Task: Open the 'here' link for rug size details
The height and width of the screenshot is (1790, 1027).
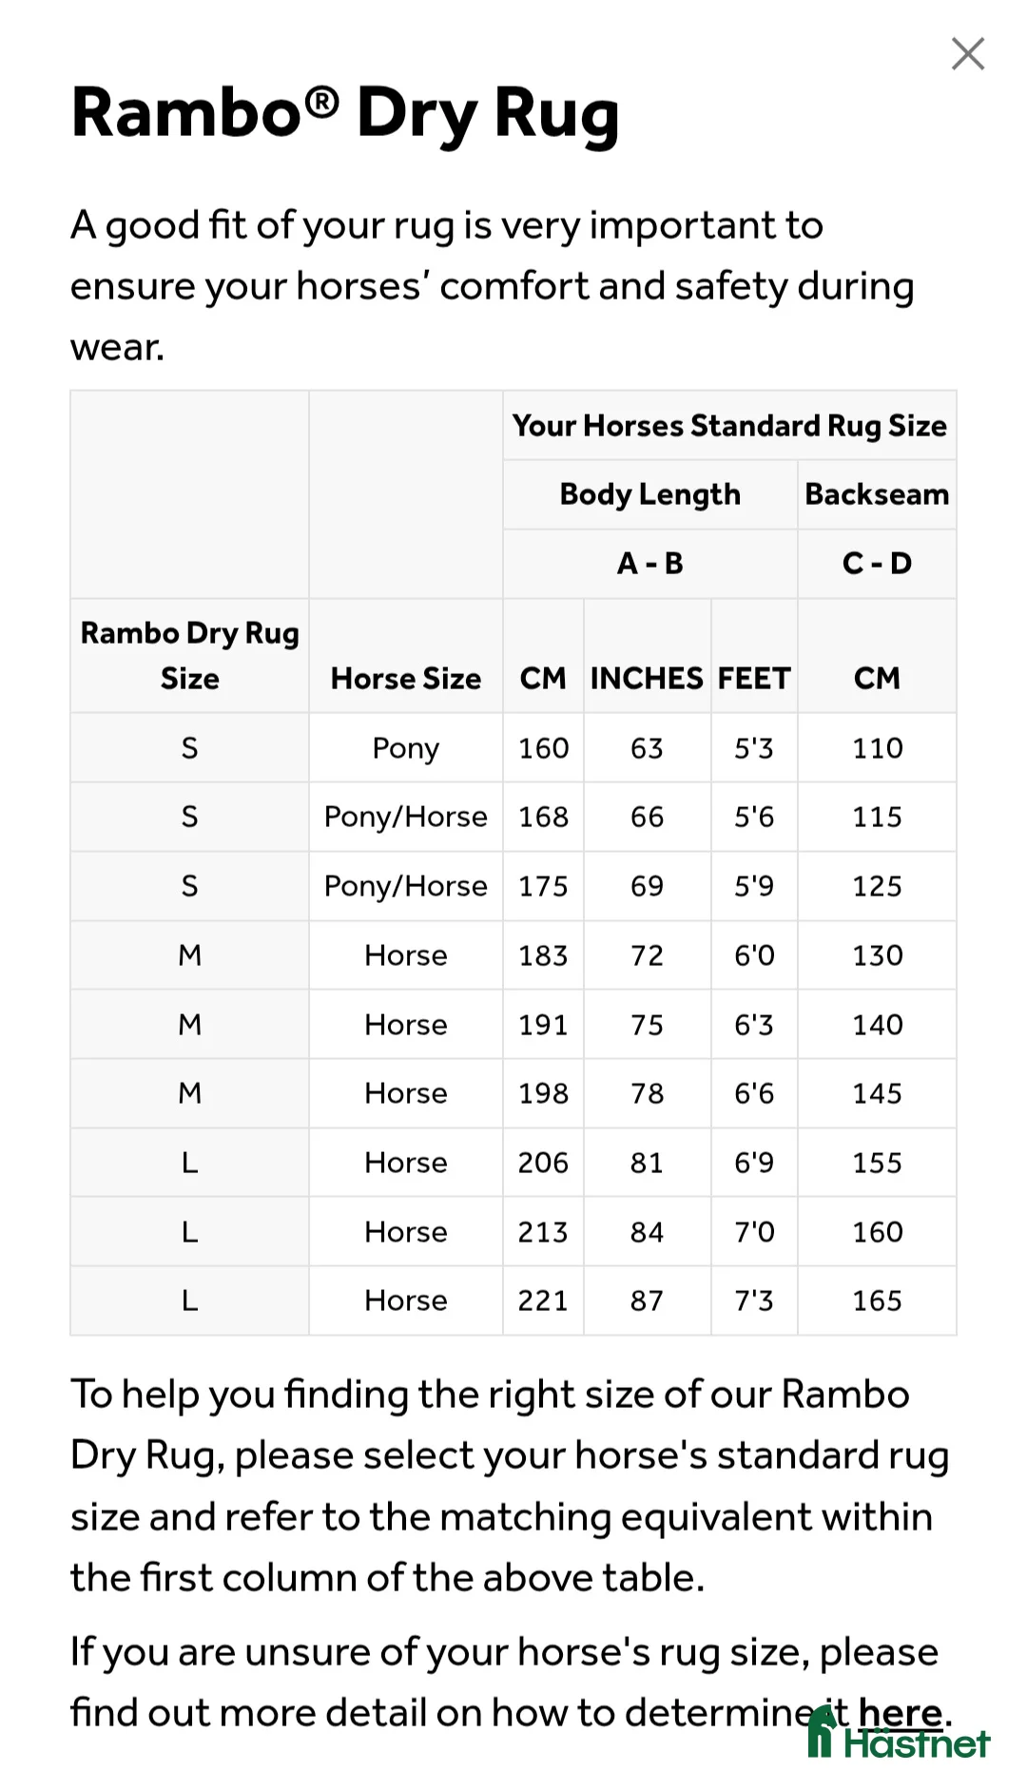Action: [x=899, y=1711]
